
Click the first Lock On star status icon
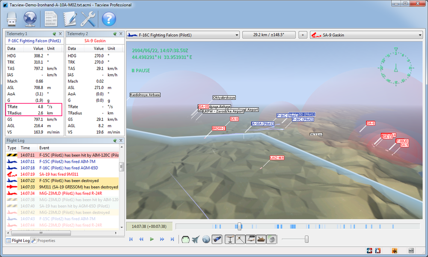369,251
